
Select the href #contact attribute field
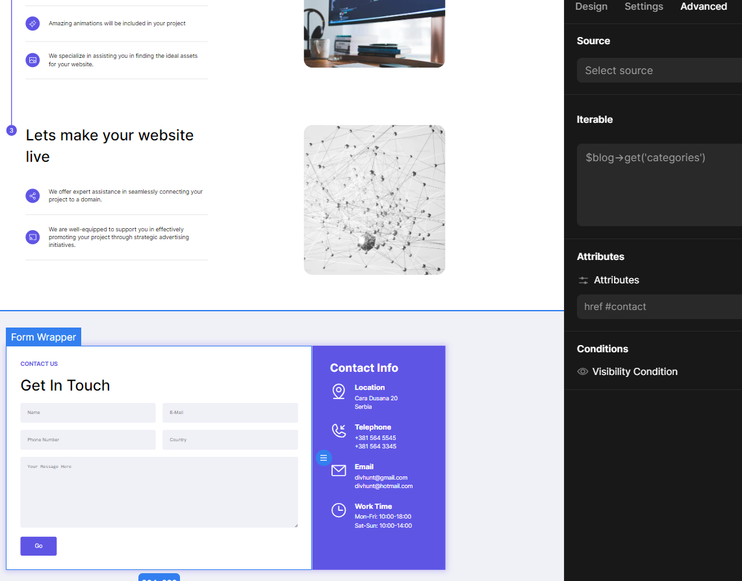click(x=659, y=307)
